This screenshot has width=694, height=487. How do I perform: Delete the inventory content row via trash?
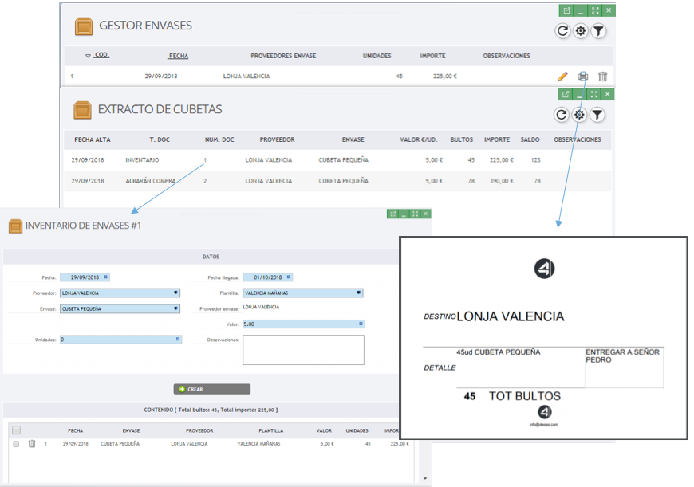pos(32,444)
